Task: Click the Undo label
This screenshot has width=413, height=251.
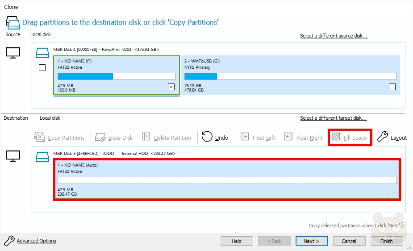Action: click(221, 138)
